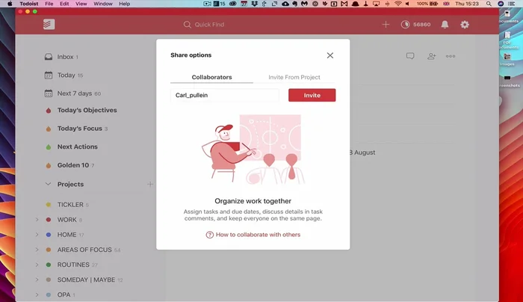The height and width of the screenshot is (302, 523).
Task: Expand the WORK project chevron
Action: pos(37,220)
